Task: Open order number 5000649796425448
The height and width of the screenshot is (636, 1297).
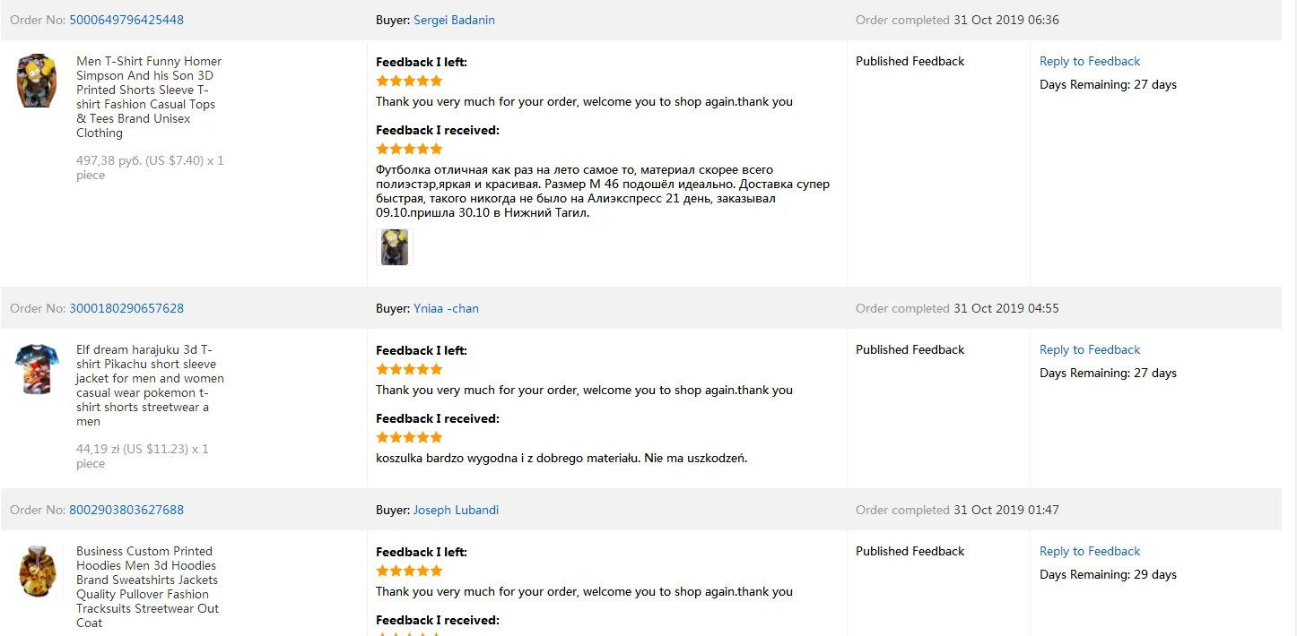Action: (126, 20)
